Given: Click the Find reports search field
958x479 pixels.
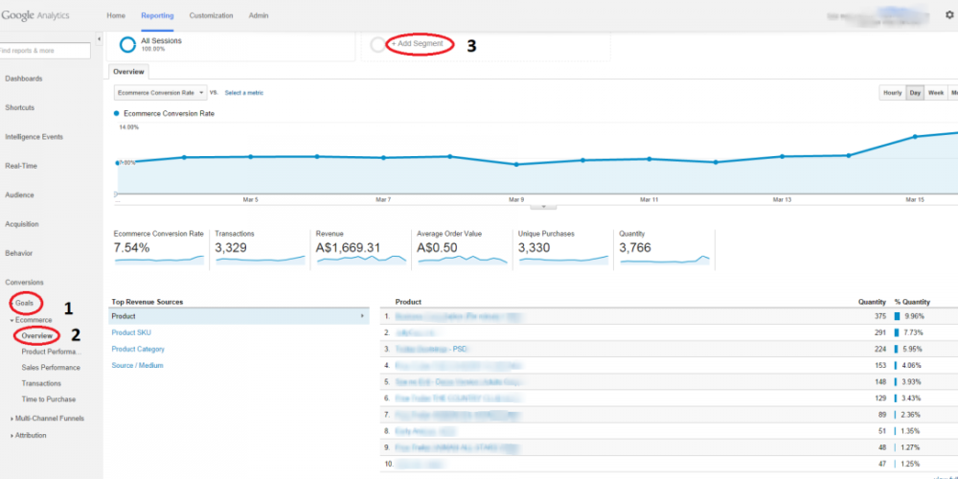Looking at the screenshot, I should pos(46,50).
